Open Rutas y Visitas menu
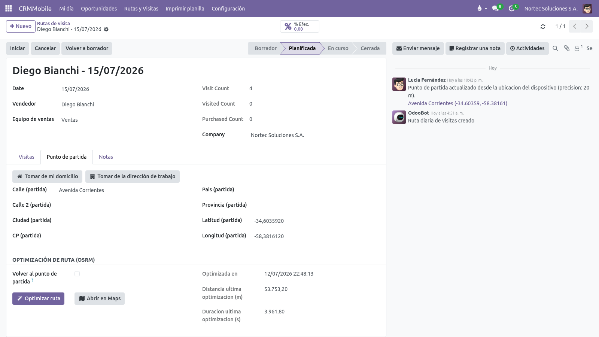 pos(141,8)
